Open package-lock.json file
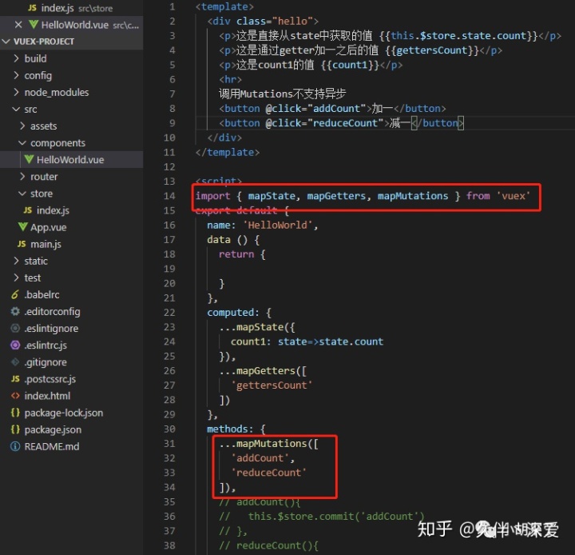The height and width of the screenshot is (555, 575). pos(72,413)
